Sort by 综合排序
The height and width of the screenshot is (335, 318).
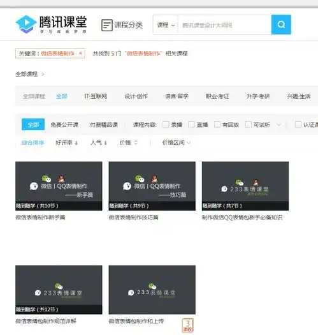click(33, 142)
